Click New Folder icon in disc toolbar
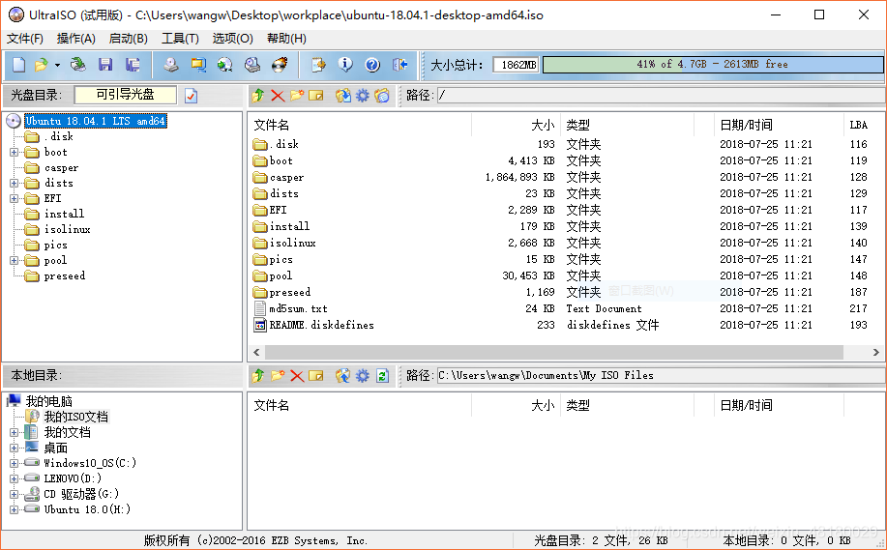 pyautogui.click(x=297, y=96)
